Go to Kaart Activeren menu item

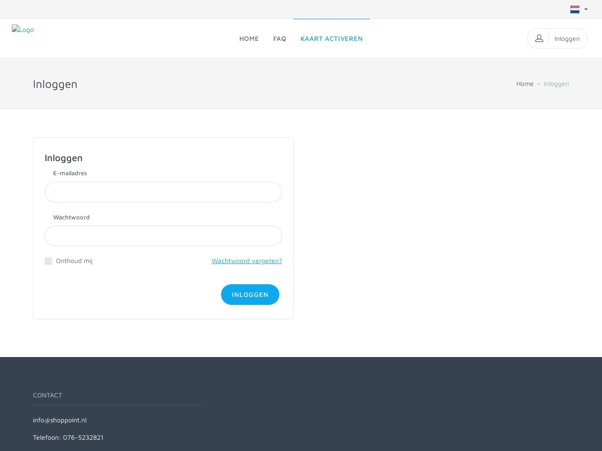tap(332, 39)
